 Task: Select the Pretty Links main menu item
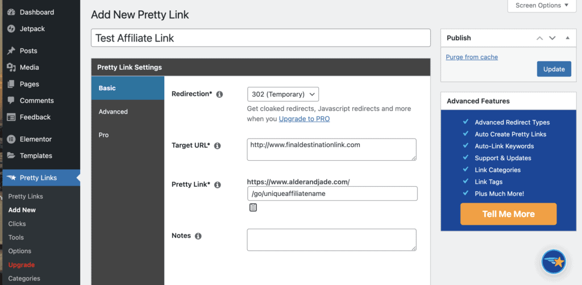(x=41, y=178)
